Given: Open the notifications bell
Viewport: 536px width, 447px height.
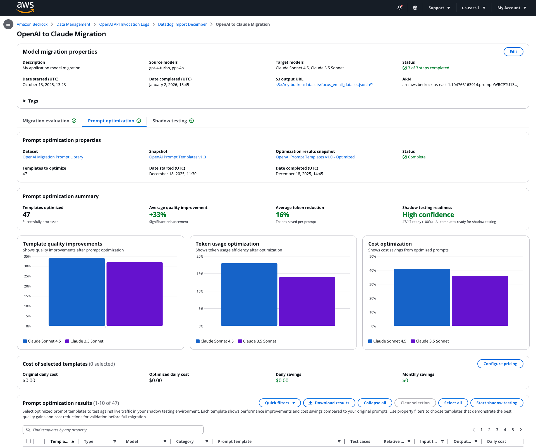Looking at the screenshot, I should [399, 8].
